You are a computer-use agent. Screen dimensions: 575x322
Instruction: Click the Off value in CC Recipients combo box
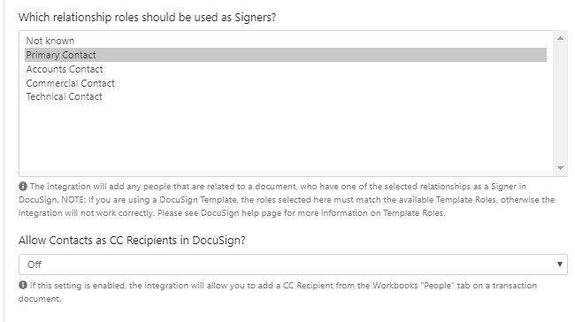click(x=34, y=264)
